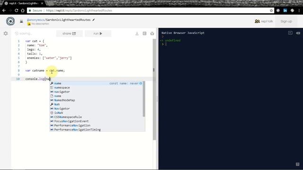Click the browser back arrow
Image resolution: width=303 pixels, height=170 pixels.
[x=4, y=10]
